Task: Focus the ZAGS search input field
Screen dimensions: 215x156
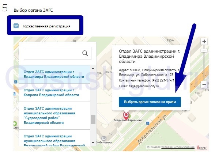Action: tap(57, 53)
